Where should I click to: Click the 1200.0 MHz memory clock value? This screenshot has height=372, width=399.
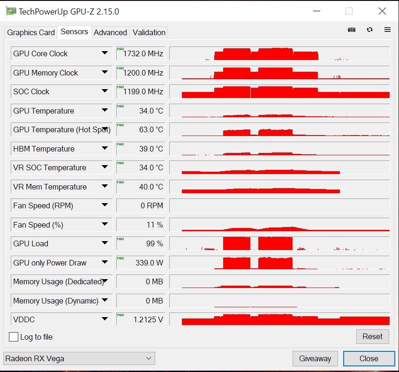coord(141,73)
